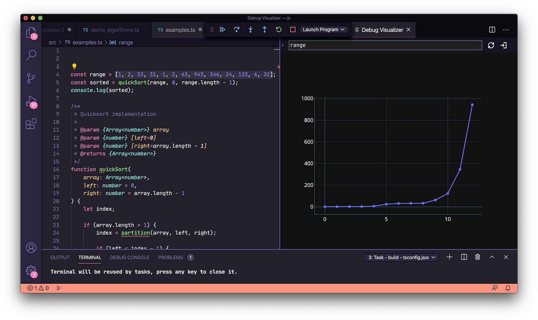Open the Launch Program configuration dropdown
The image size is (538, 320).
coord(324,30)
